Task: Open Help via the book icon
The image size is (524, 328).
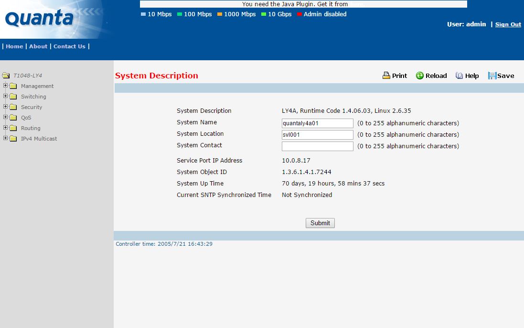Action: coord(460,76)
